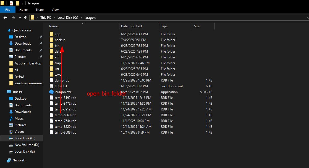Open Desktop under This PC

point(20,99)
